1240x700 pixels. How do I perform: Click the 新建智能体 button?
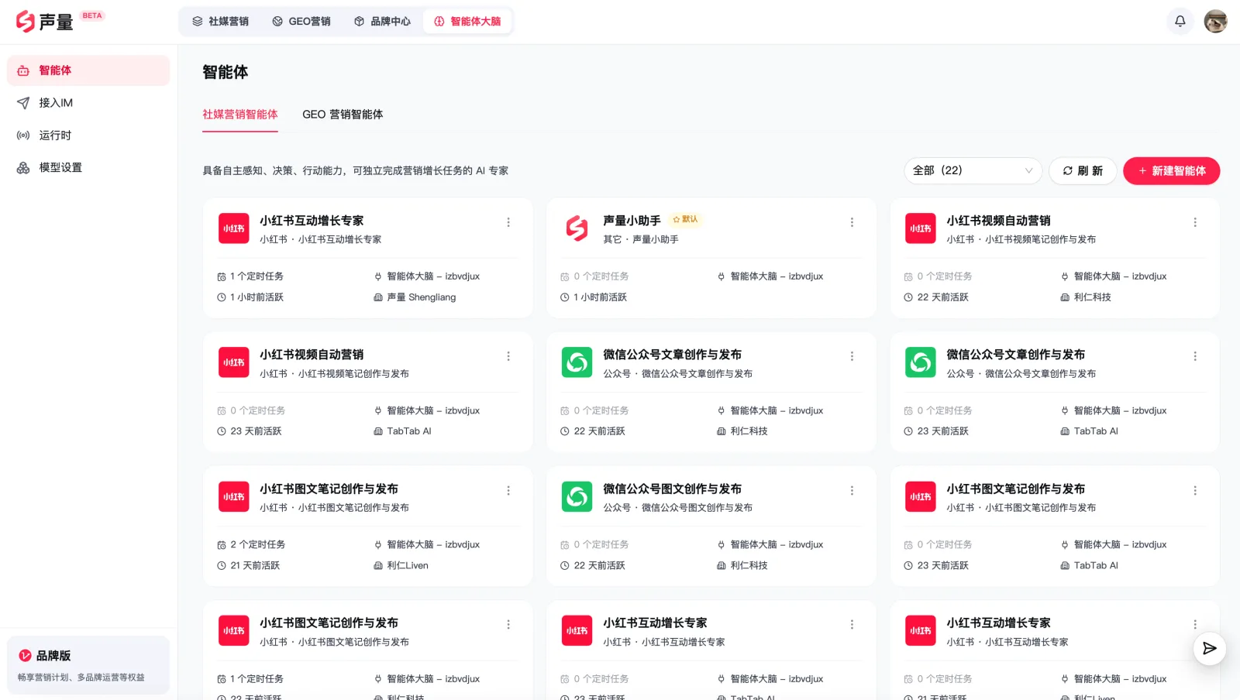[x=1171, y=170]
